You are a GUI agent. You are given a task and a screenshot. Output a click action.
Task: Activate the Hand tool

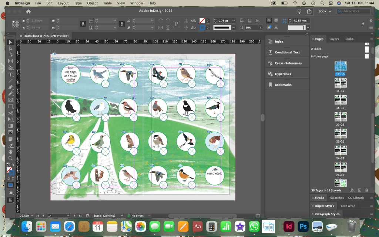point(11,151)
